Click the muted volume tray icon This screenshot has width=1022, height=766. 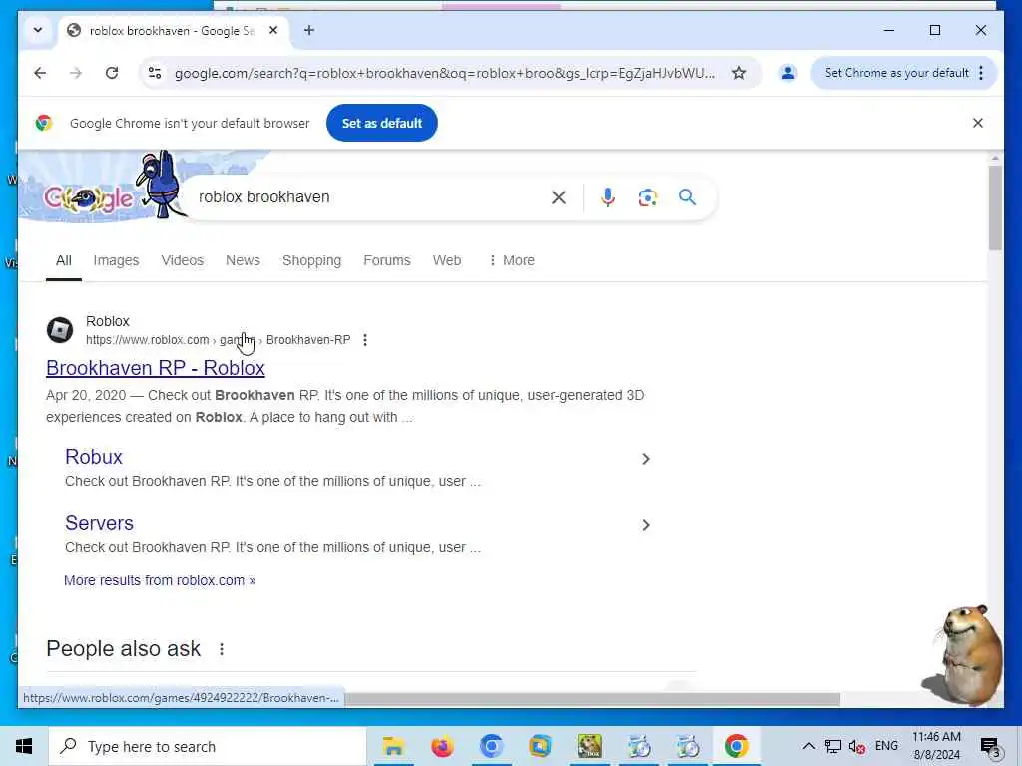click(856, 746)
